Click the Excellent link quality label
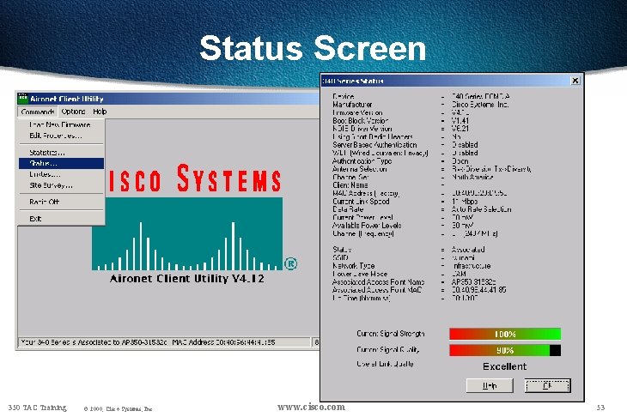Viewport: 627px width, 417px height. pyautogui.click(x=505, y=366)
